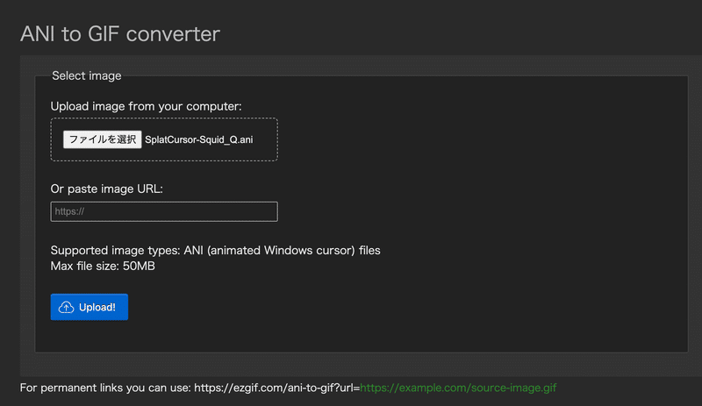Image resolution: width=702 pixels, height=406 pixels.
Task: Click the Upload image from your computer label
Action: (146, 106)
